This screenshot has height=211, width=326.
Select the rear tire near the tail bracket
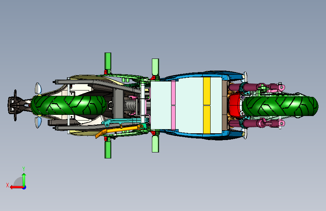click(x=69, y=105)
